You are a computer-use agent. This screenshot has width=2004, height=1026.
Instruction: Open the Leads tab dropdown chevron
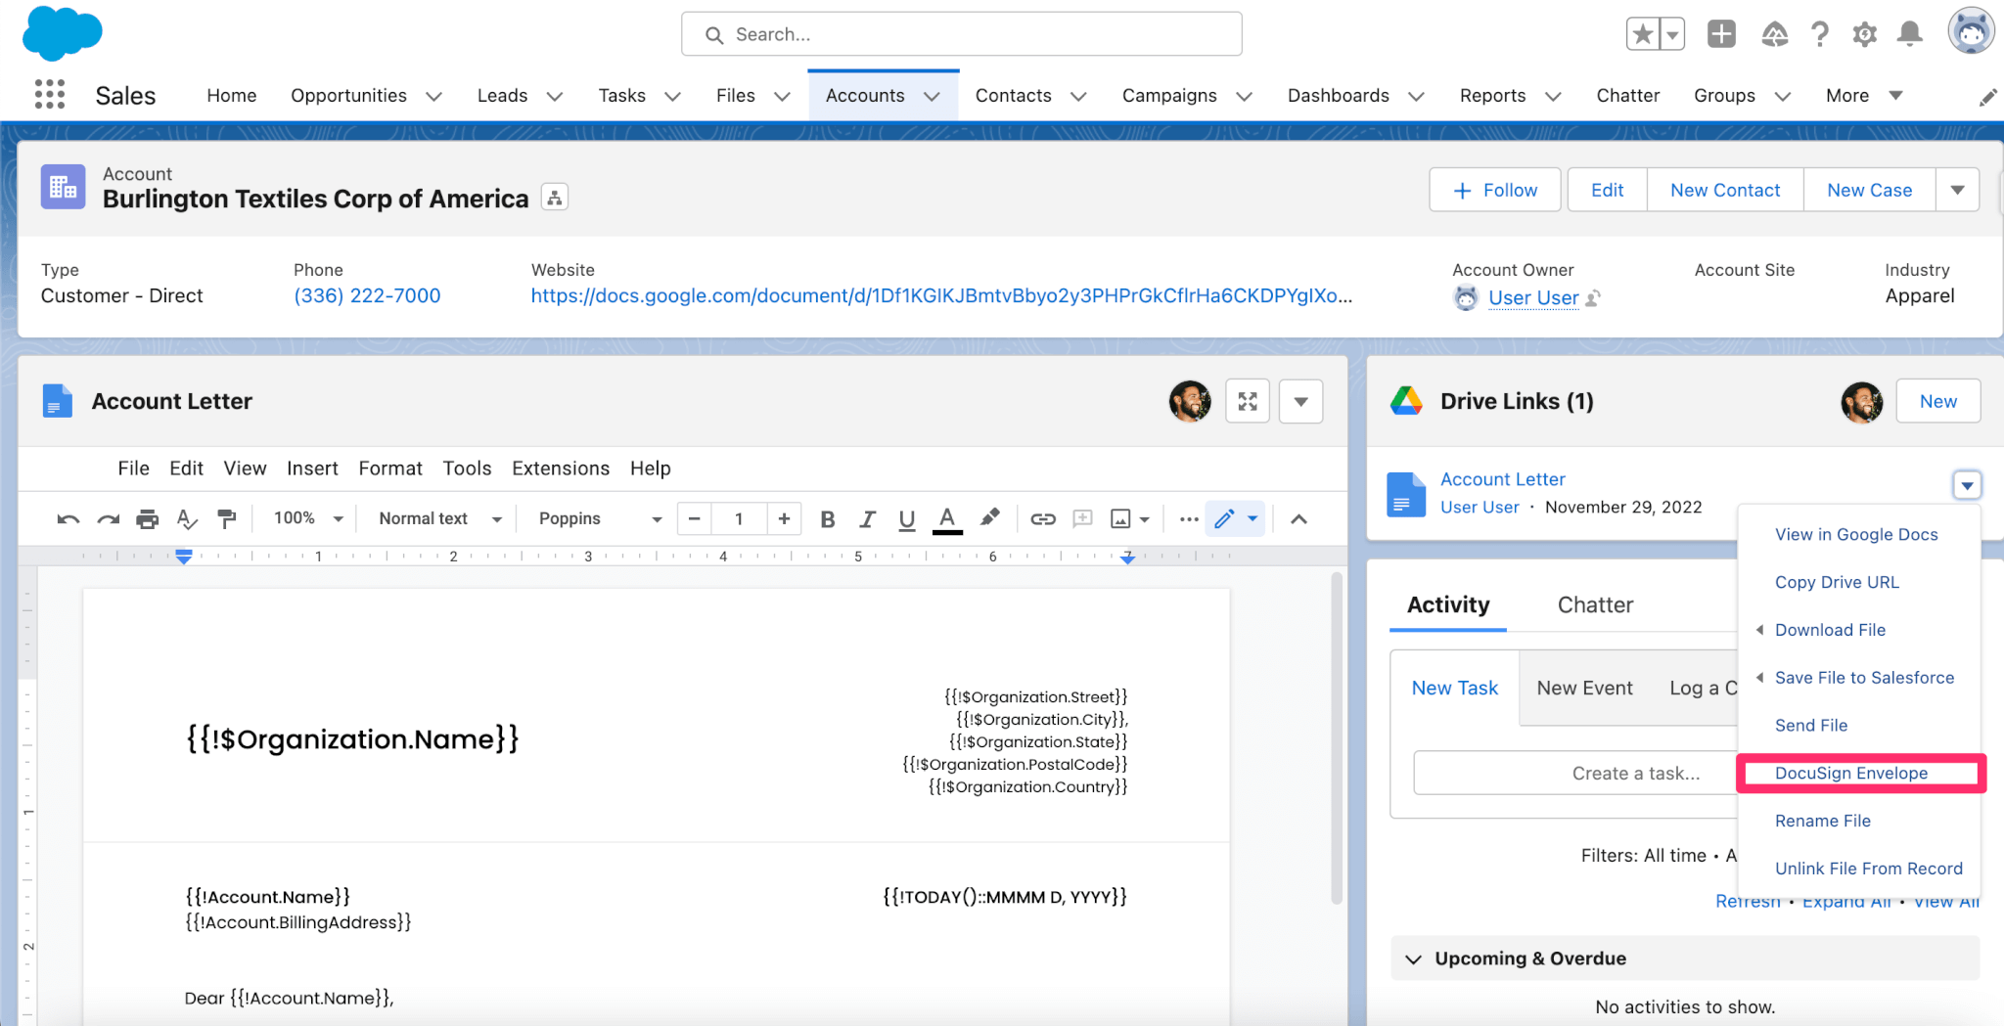tap(555, 96)
